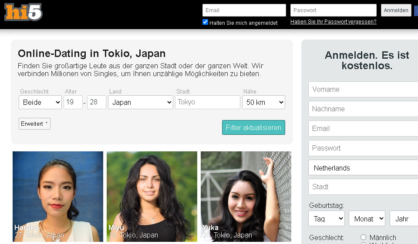This screenshot has height=244, width=418.
Task: Open the Land dropdown showing Japan
Action: click(140, 102)
